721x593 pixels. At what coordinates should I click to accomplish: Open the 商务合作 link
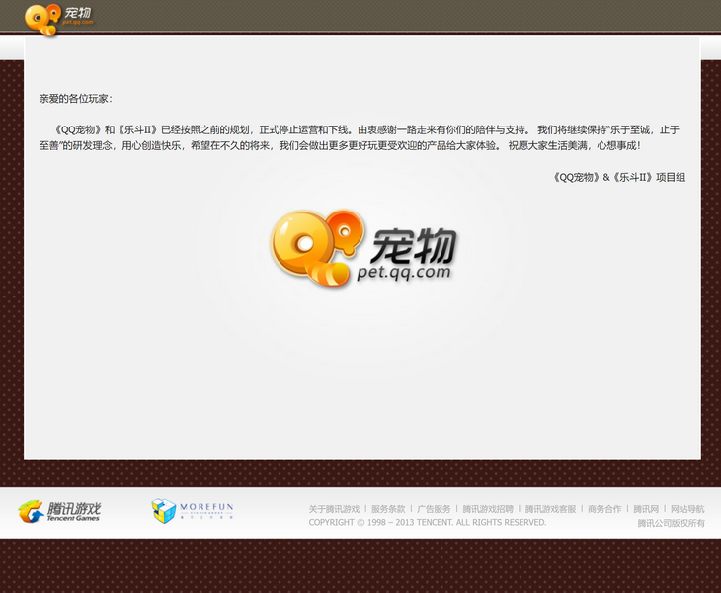pos(604,509)
